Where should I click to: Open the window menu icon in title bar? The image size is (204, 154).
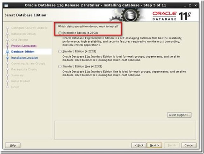(x=6, y=5)
